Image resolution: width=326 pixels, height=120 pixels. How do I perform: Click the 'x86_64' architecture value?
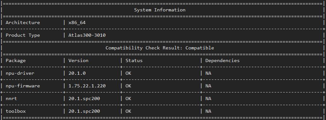click(x=77, y=22)
